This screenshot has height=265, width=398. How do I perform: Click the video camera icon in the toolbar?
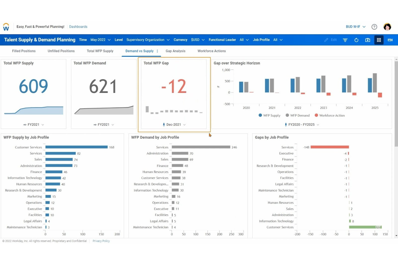coord(390,40)
